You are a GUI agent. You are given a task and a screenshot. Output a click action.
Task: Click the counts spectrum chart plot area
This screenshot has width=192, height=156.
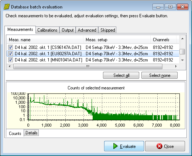point(104,107)
